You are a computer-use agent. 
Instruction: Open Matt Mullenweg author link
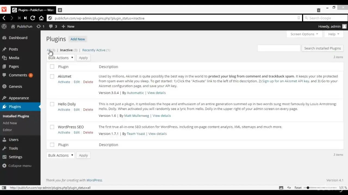coord(136,116)
